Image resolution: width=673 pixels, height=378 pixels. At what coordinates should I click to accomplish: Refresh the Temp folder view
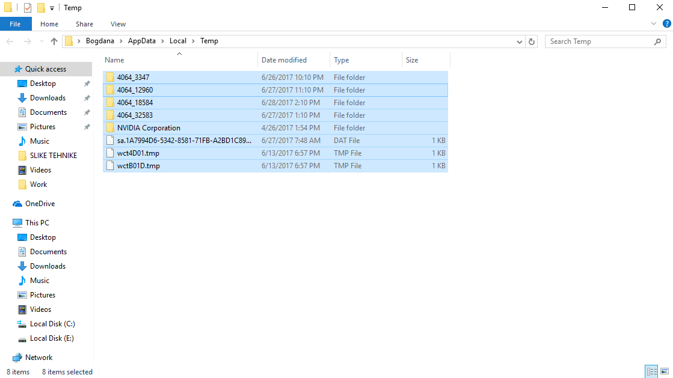[x=531, y=41]
